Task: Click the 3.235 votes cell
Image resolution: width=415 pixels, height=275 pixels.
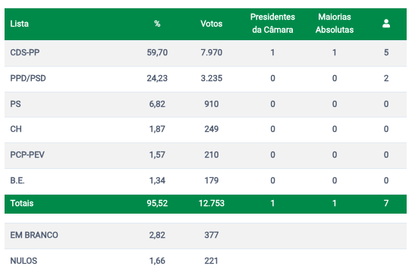Action: tap(211, 79)
